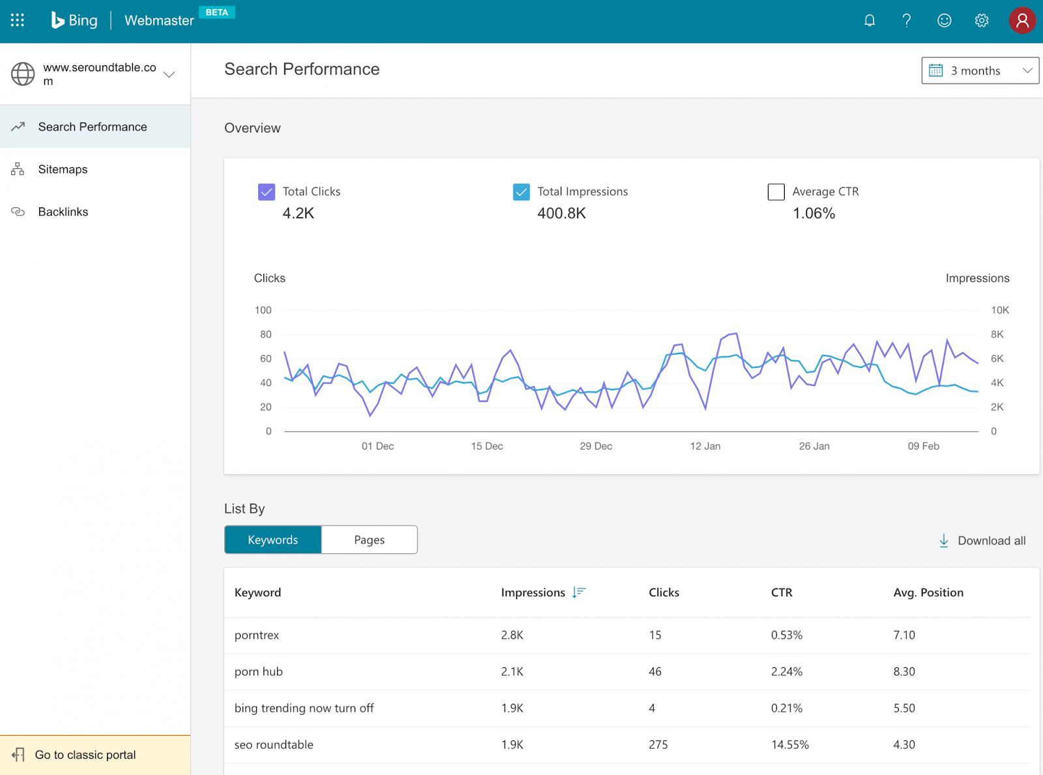Toggle sort order on Impressions column
Image resolution: width=1043 pixels, height=775 pixels.
click(x=578, y=592)
